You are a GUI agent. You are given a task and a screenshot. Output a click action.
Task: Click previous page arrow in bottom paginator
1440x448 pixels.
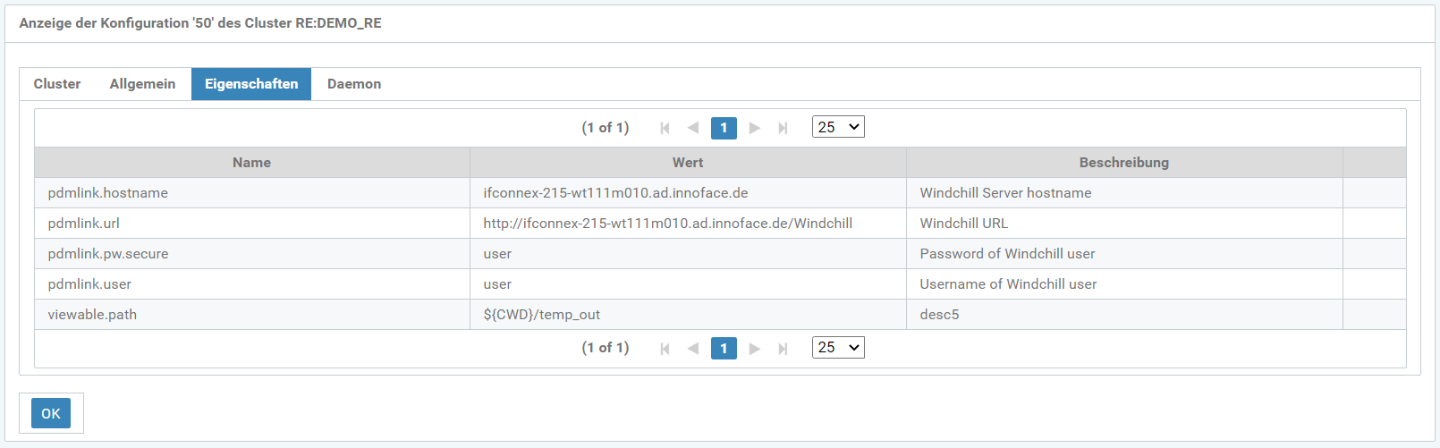point(693,349)
